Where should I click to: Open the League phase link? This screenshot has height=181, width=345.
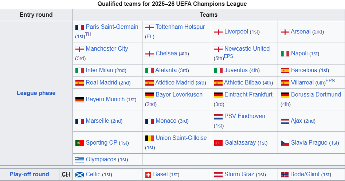click(x=36, y=93)
